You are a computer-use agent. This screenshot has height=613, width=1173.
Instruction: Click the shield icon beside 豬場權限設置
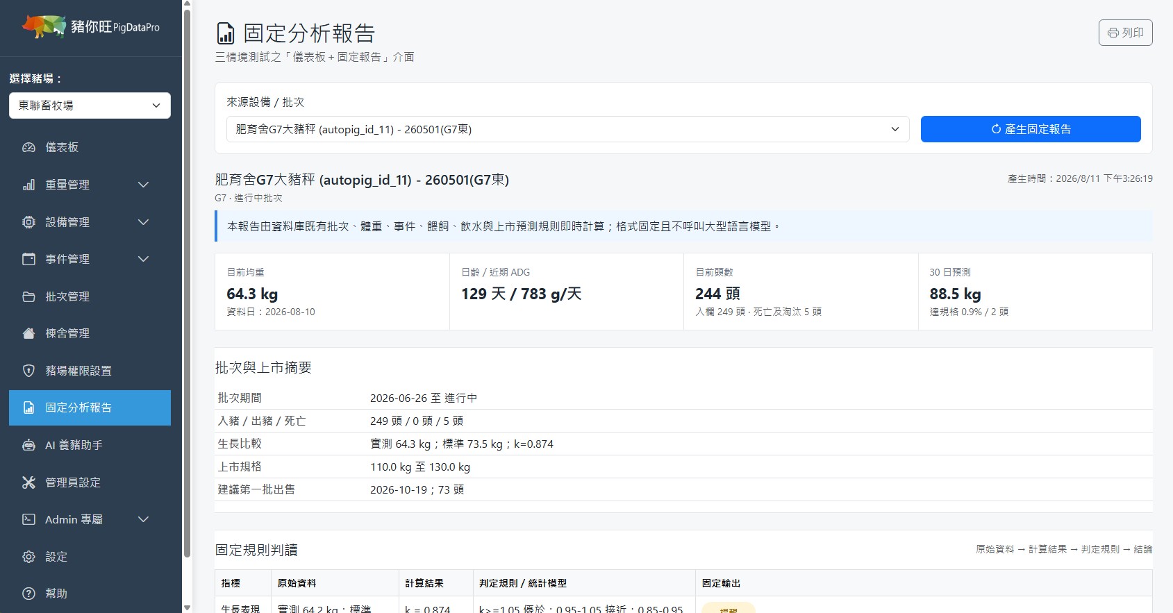(28, 371)
